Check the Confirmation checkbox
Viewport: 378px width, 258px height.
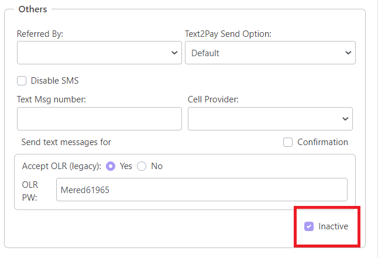tap(288, 142)
